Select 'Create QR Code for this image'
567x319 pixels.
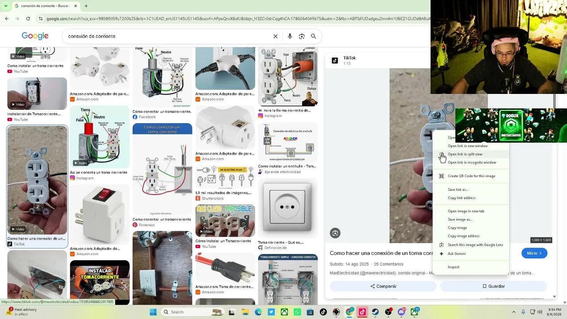tap(471, 176)
